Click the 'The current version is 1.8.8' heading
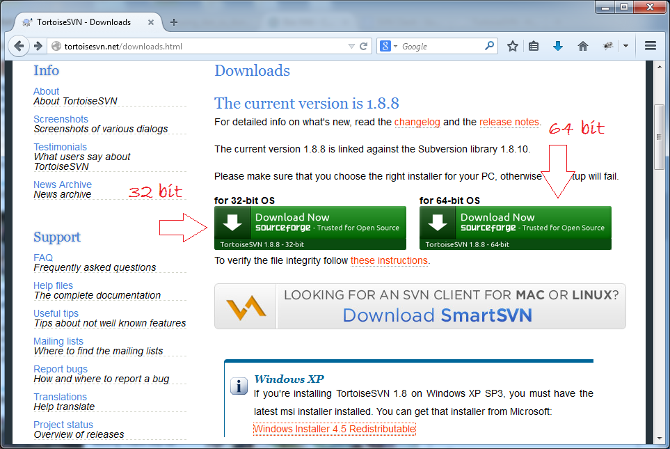Image resolution: width=670 pixels, height=449 pixels. pyautogui.click(x=306, y=103)
